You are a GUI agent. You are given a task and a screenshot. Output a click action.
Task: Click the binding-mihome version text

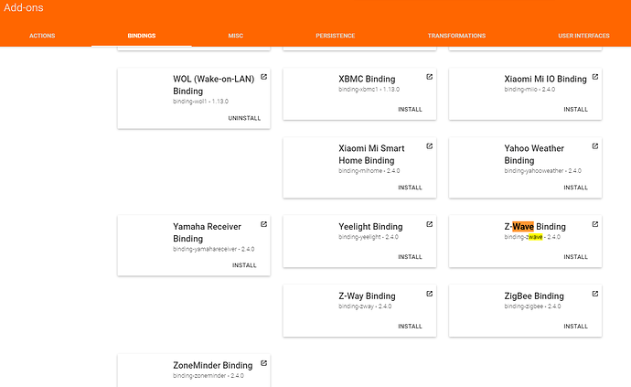[x=369, y=171]
